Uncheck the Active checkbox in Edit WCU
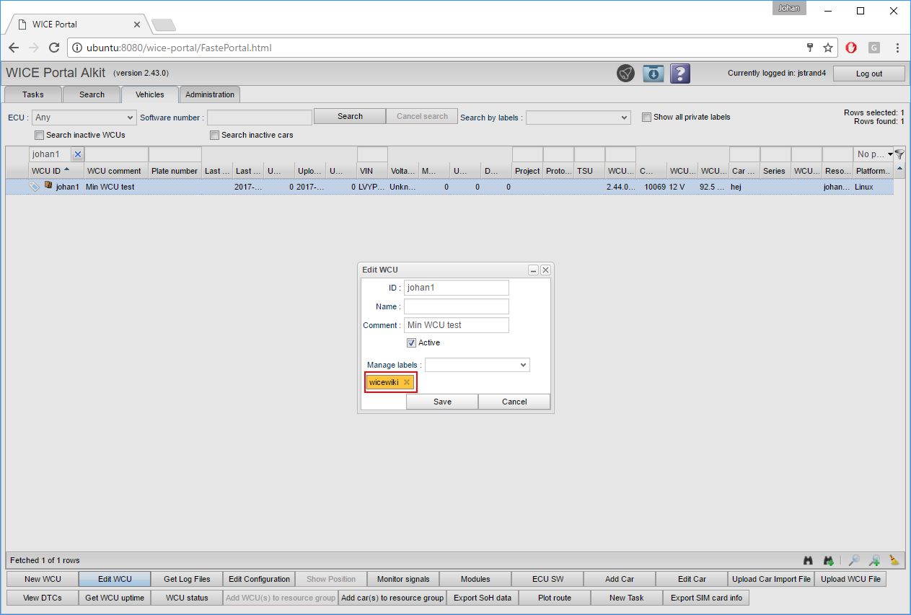This screenshot has height=615, width=911. pyautogui.click(x=411, y=343)
